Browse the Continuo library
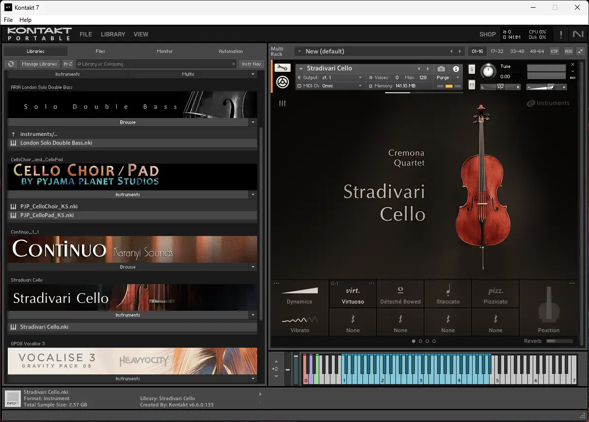Screen dimensions: 589x422 click(x=128, y=267)
